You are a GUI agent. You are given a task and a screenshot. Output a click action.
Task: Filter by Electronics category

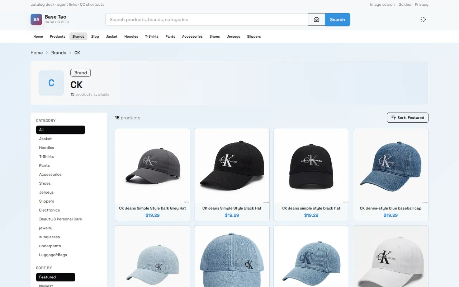click(49, 210)
